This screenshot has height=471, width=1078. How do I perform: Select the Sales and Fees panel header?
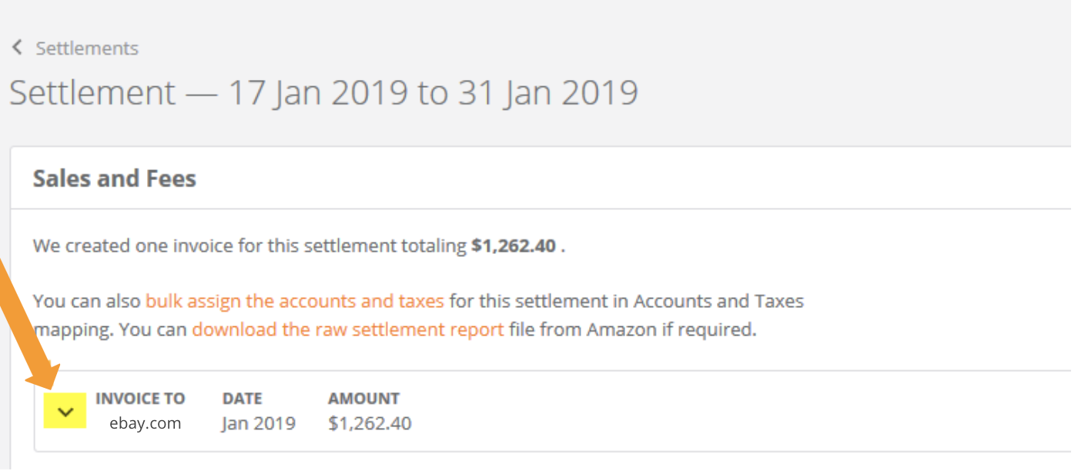coord(115,179)
